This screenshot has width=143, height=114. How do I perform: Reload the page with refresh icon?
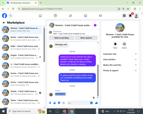(x=13, y=9)
